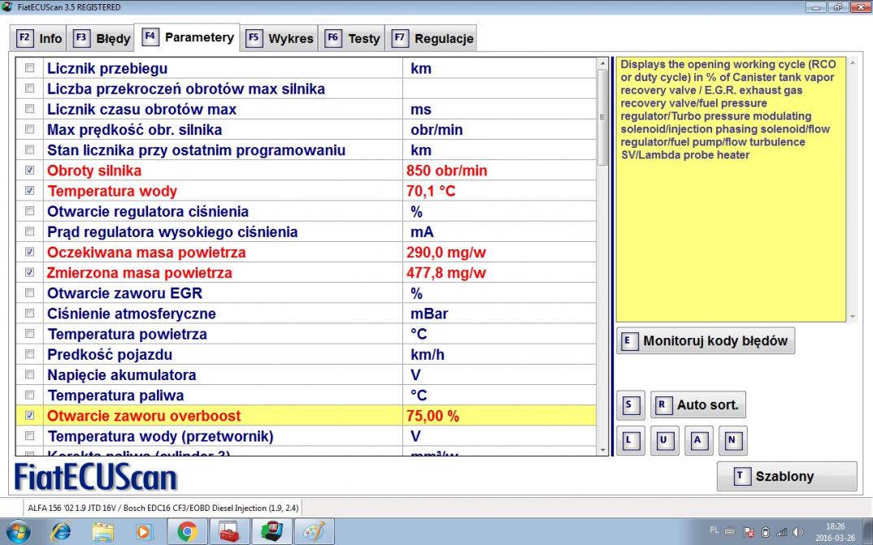The height and width of the screenshot is (545, 873).
Task: Click the N button
Action: [732, 440]
